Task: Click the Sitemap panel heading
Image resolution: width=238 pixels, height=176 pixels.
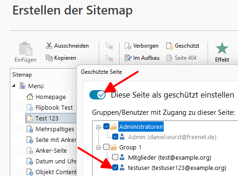Action: (22, 75)
